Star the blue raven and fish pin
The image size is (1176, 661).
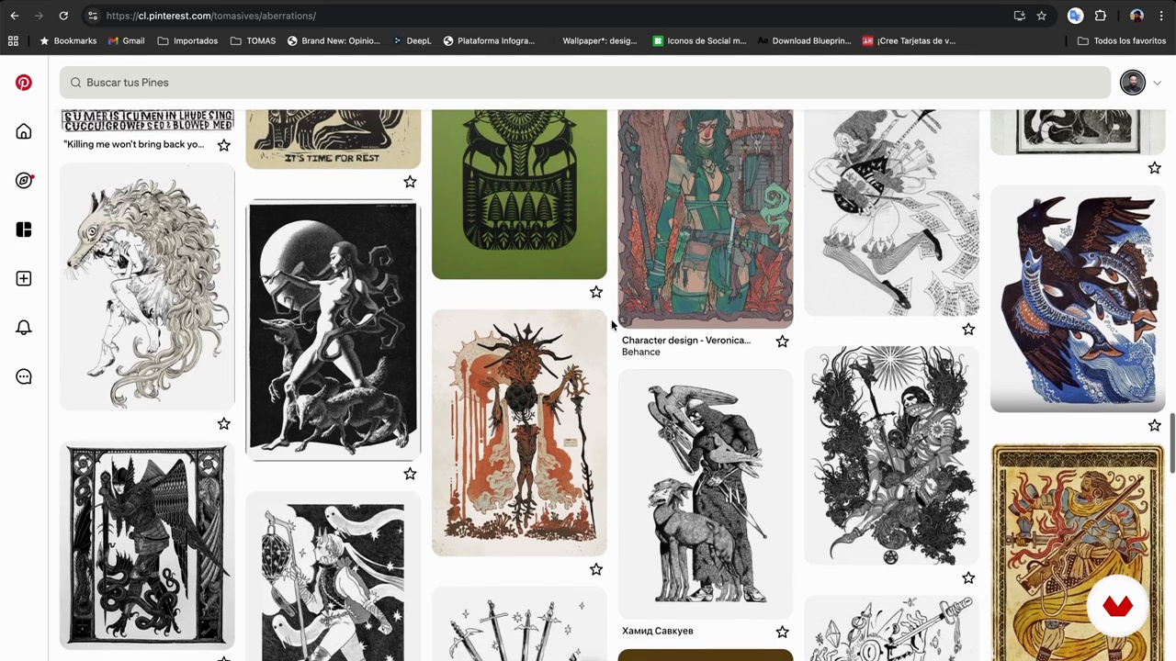1155,425
